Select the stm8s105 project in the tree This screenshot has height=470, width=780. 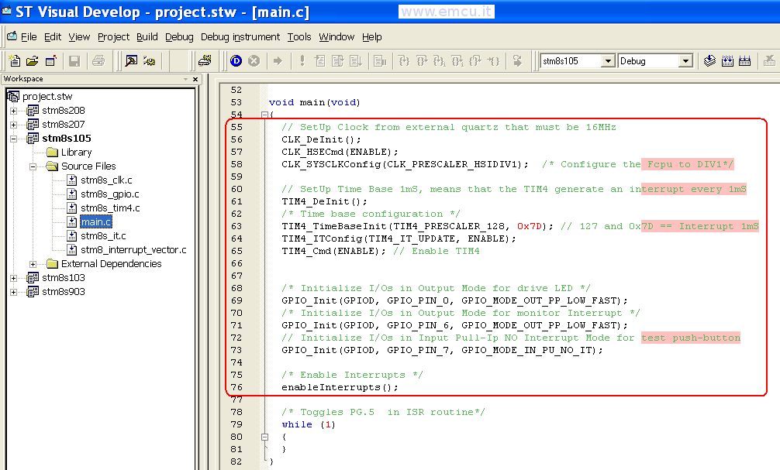coord(67,138)
